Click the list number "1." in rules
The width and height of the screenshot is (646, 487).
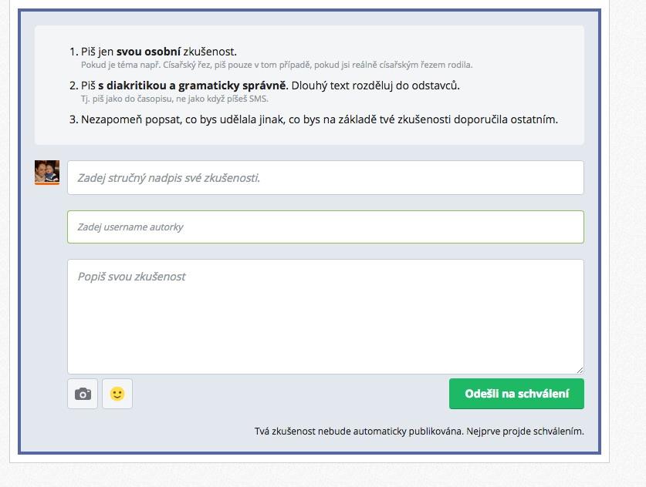click(x=74, y=52)
